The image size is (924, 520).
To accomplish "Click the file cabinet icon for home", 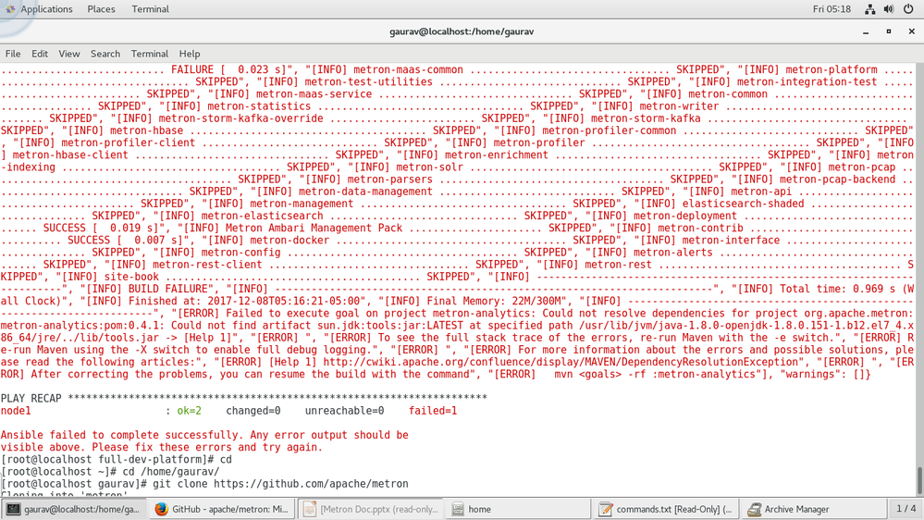I will coord(458,509).
